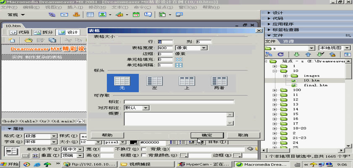Click the Cut scissors icon in the standard toolbar

coord(68,40)
